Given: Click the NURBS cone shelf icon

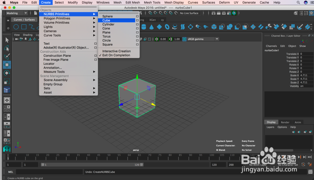Looking at the screenshot, I should click(151, 27).
